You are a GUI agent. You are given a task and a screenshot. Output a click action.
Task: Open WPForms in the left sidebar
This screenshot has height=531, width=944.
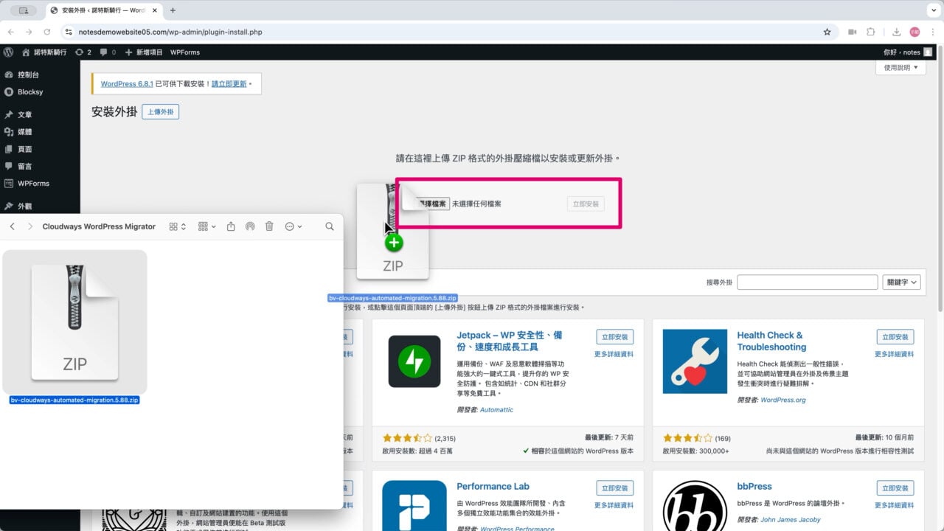[x=33, y=184]
